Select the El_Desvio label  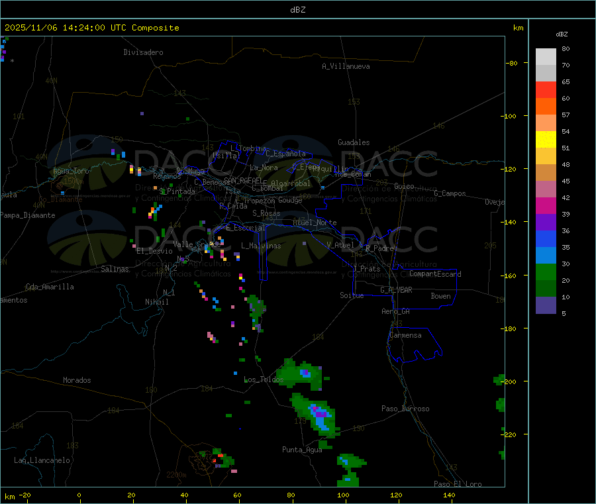(155, 251)
